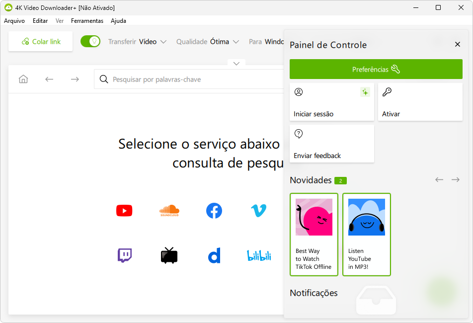Navigate back with the left arrow

pos(49,79)
